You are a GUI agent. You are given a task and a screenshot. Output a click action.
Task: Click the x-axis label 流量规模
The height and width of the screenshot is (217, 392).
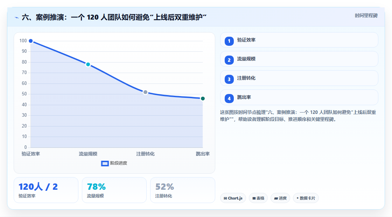point(88,154)
